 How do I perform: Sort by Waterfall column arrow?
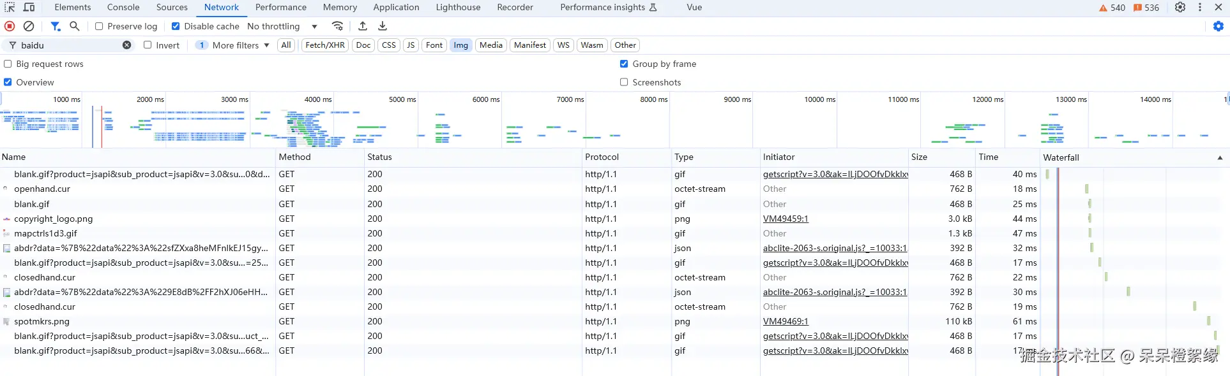click(x=1220, y=157)
